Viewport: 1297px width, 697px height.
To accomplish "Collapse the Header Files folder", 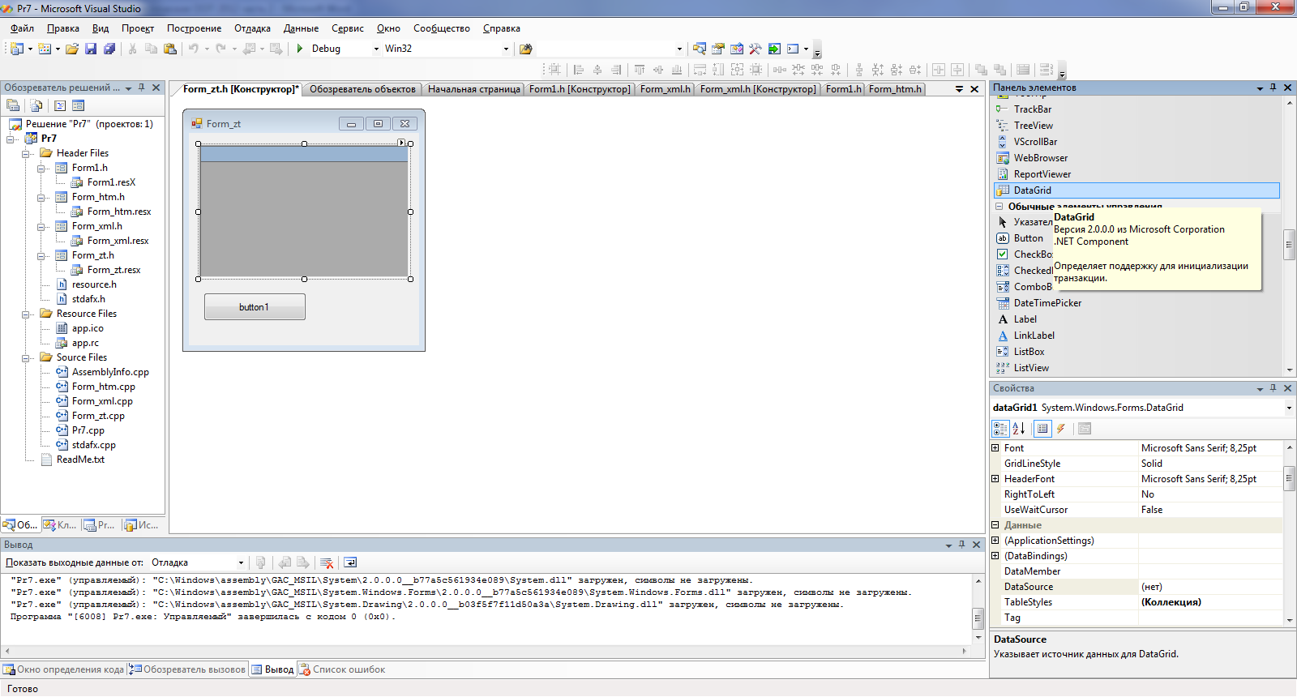I will (x=26, y=153).
